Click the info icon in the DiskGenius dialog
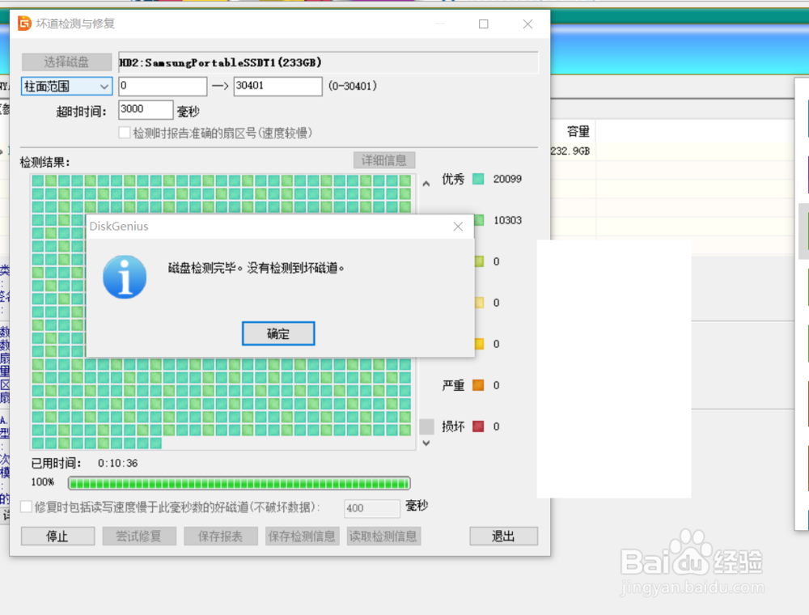This screenshot has width=809, height=615. click(x=125, y=278)
